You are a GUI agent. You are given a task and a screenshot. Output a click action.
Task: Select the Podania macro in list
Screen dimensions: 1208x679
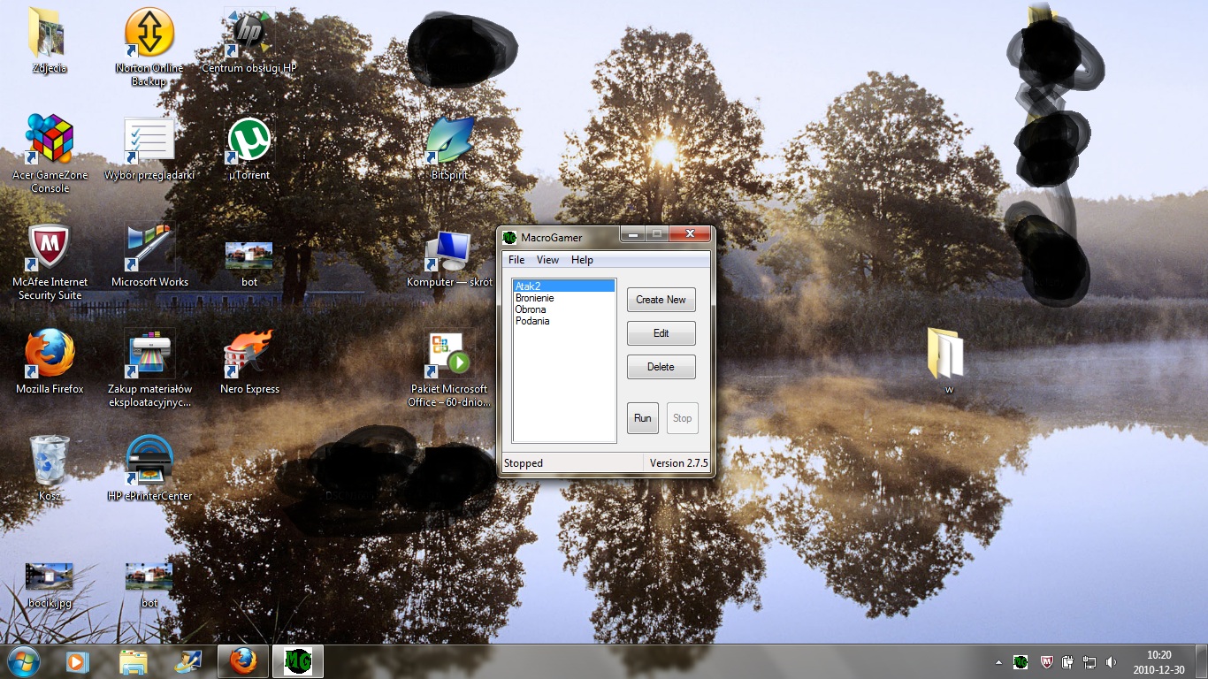563,321
